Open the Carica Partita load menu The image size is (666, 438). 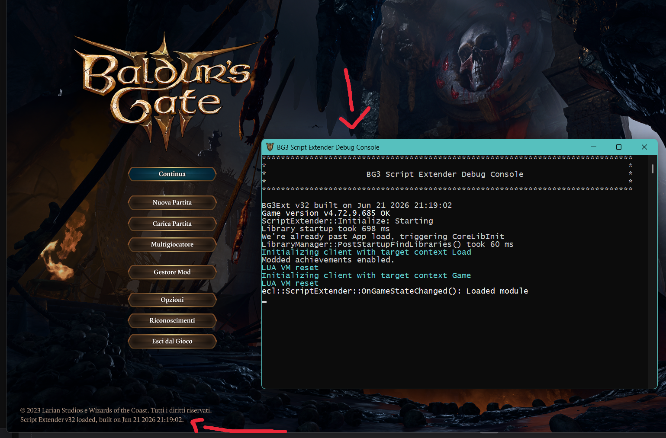pos(172,224)
